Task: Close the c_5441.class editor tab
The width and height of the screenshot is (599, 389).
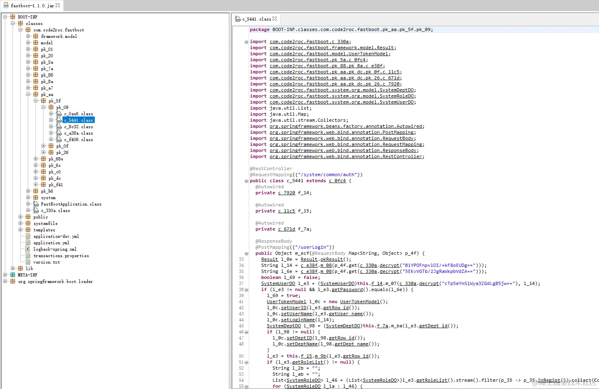Action: click(x=275, y=19)
